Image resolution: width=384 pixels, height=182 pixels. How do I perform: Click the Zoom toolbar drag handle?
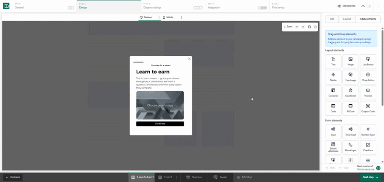point(284,27)
